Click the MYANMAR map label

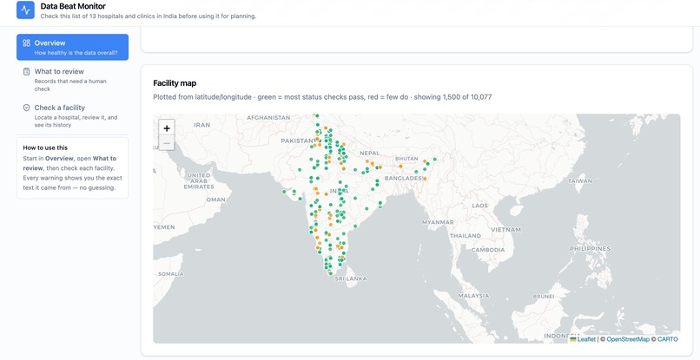[438, 222]
